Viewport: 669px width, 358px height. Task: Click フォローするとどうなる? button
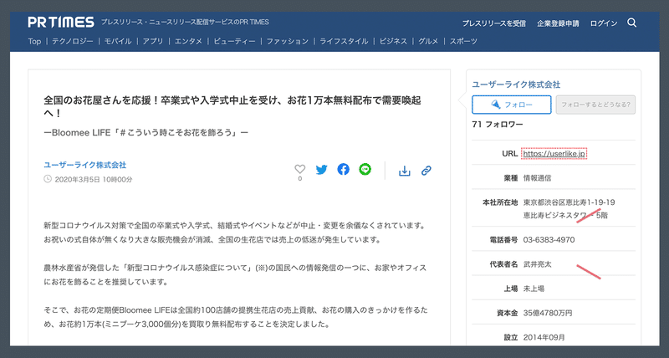click(x=595, y=105)
